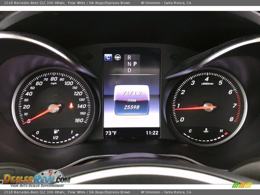
Task: Click the 140 mark on speedometer
Action: 82,106
